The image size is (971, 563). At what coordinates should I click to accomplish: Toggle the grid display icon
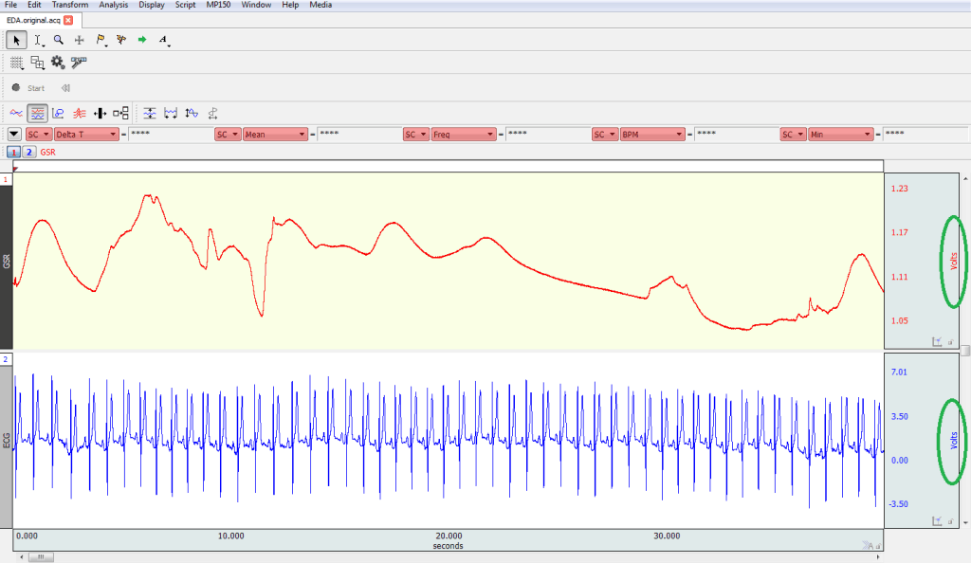coord(17,63)
